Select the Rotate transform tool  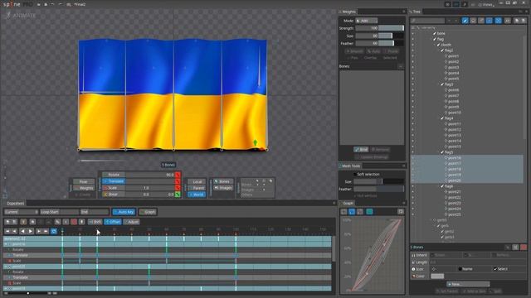(x=114, y=175)
